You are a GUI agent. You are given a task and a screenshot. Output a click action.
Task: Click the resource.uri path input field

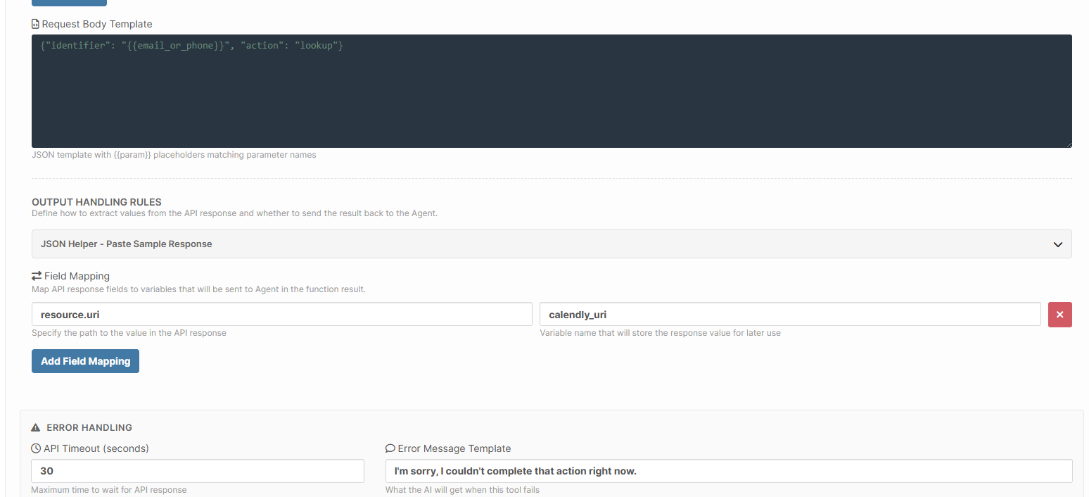281,315
